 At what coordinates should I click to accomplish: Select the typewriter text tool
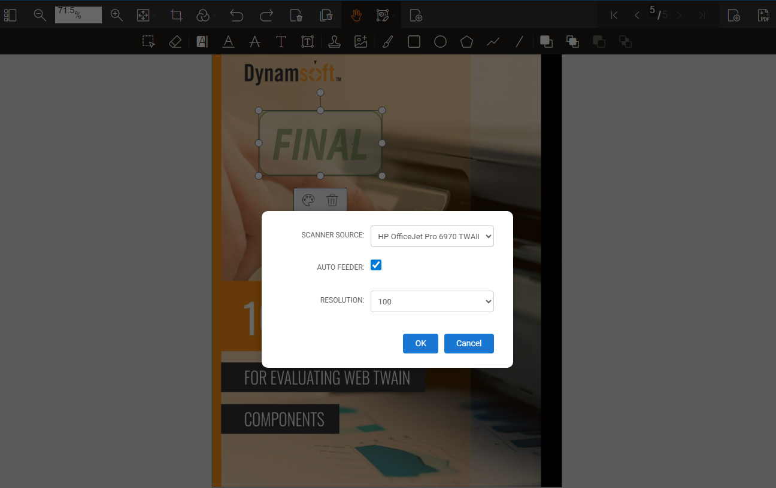[x=281, y=41]
